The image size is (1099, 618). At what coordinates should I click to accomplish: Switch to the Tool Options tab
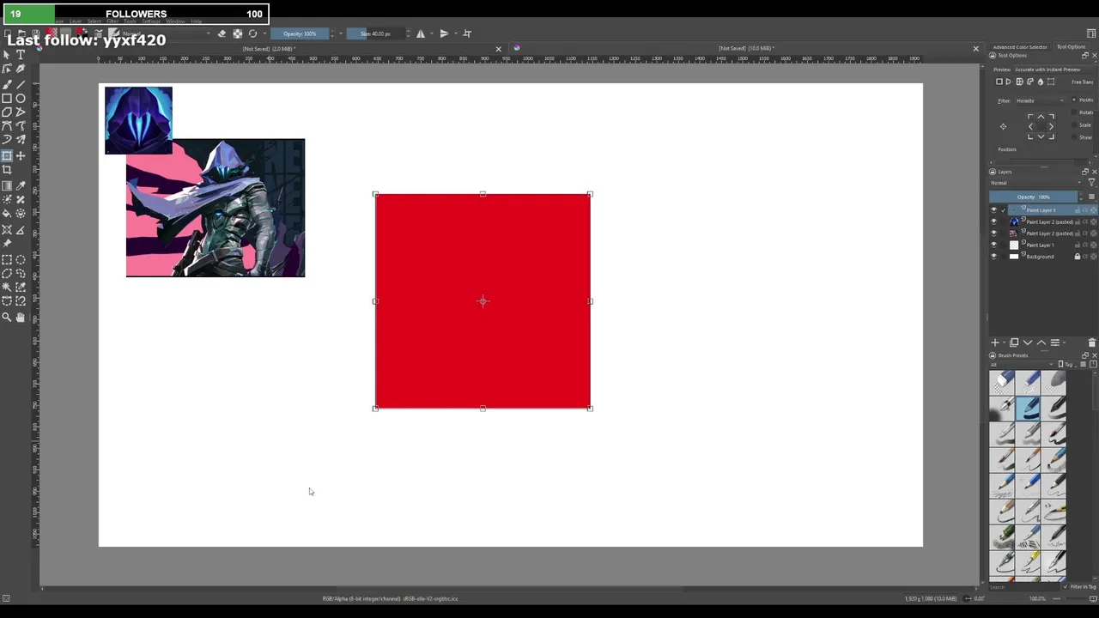(1071, 47)
